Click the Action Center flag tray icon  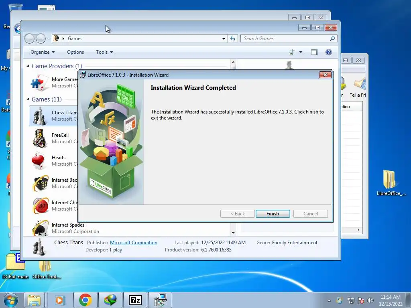click(x=361, y=300)
